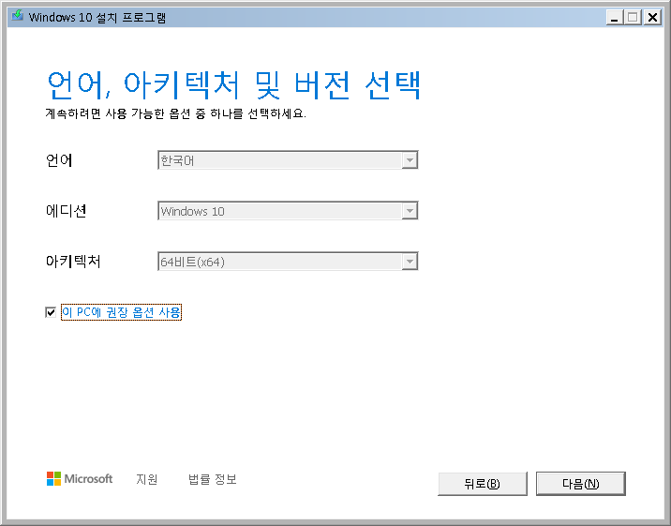This screenshot has width=671, height=526.
Task: Close the Windows 10 설치 프로그램 window
Action: click(x=652, y=18)
